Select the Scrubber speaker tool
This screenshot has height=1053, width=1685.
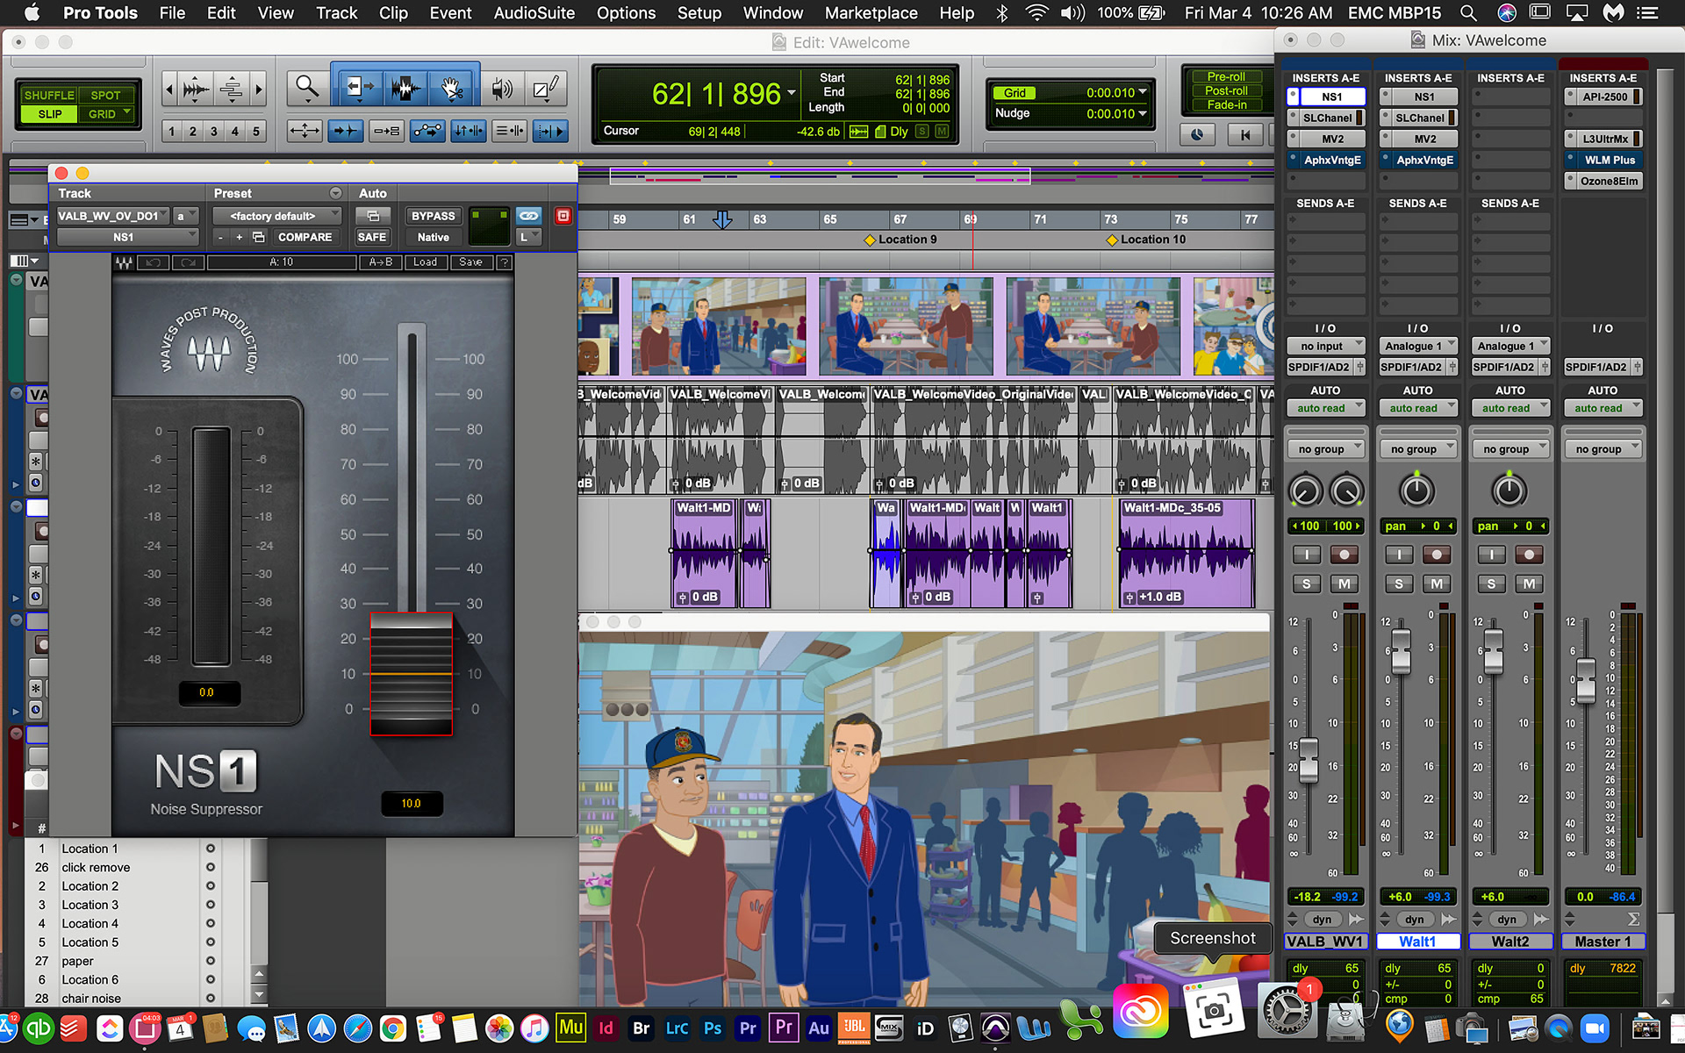coord(501,88)
